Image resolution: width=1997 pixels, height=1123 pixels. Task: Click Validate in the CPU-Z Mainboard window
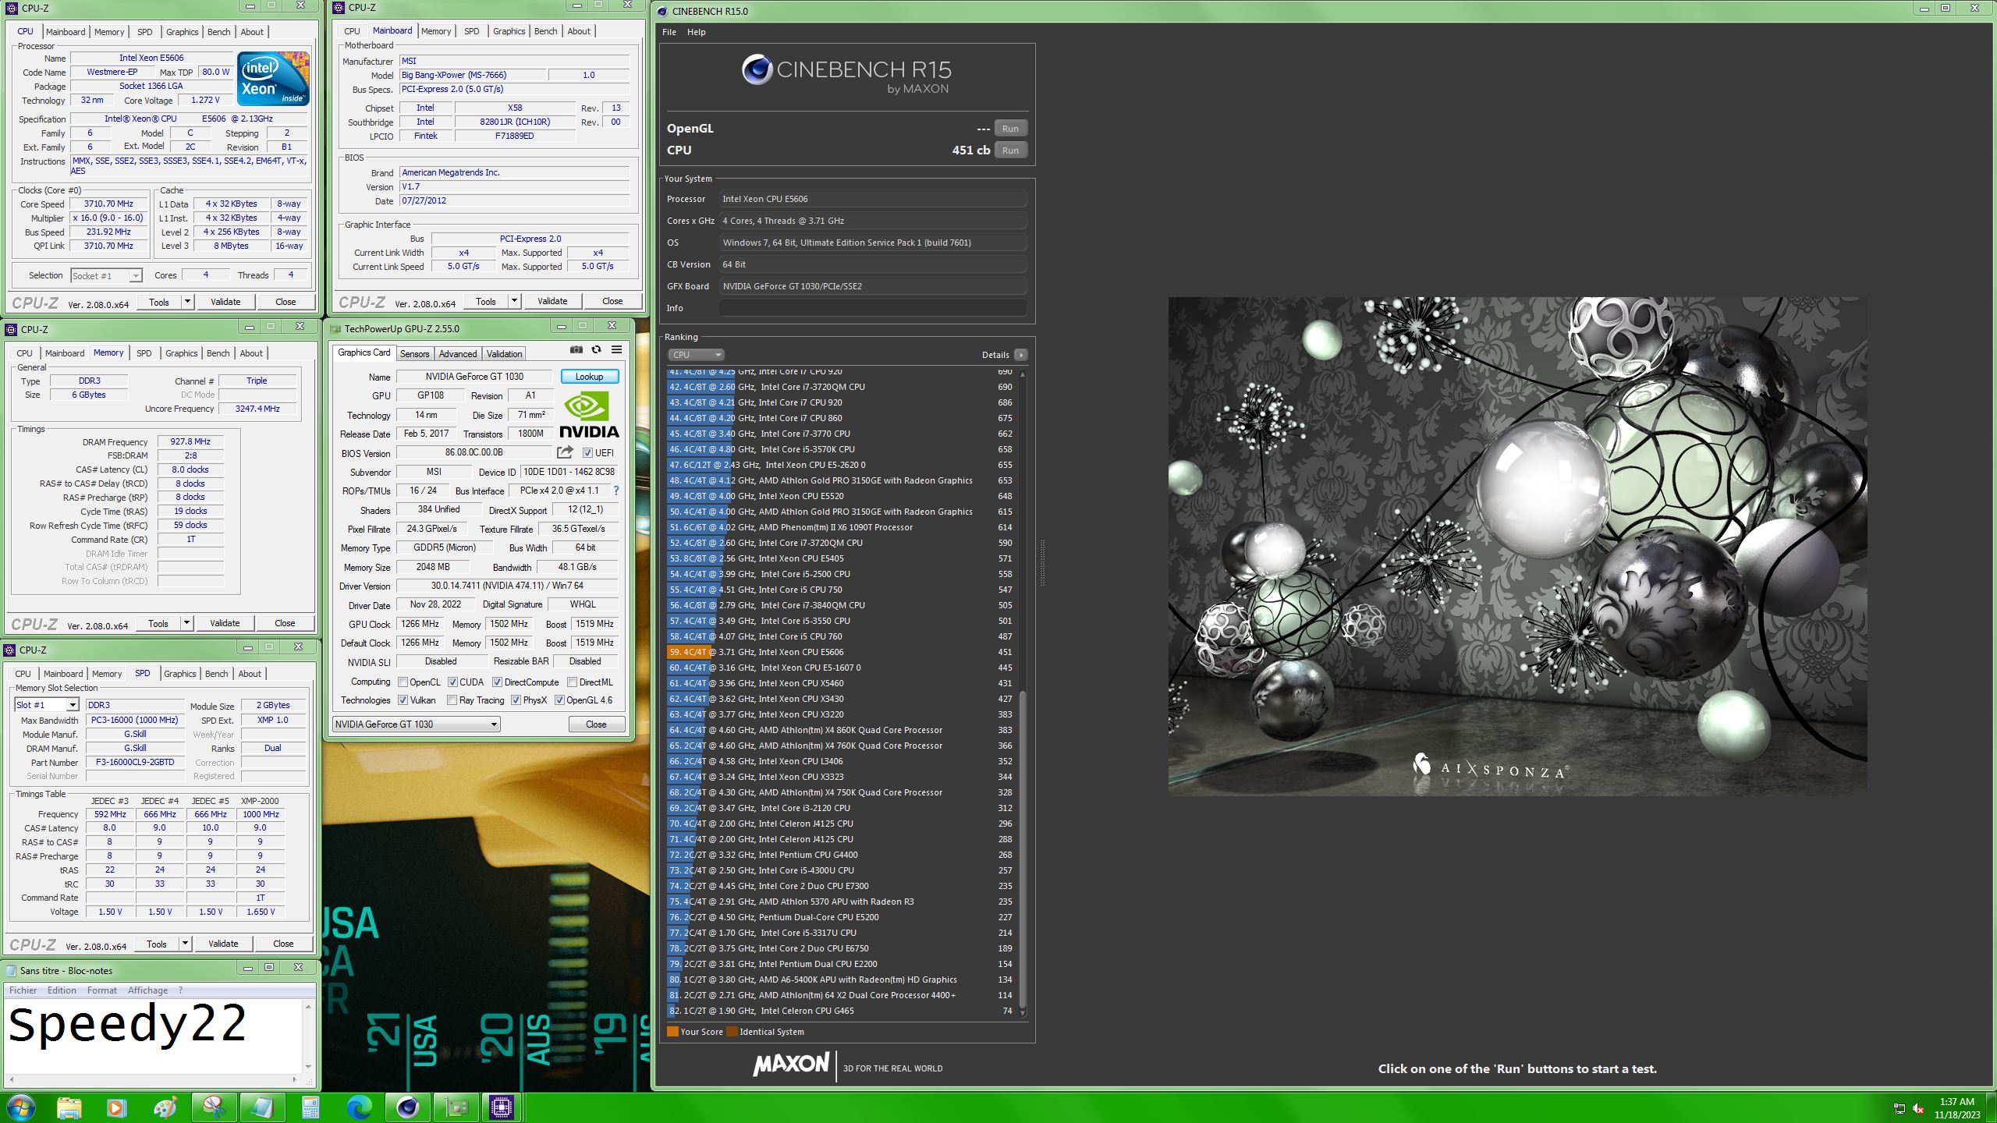click(x=552, y=301)
